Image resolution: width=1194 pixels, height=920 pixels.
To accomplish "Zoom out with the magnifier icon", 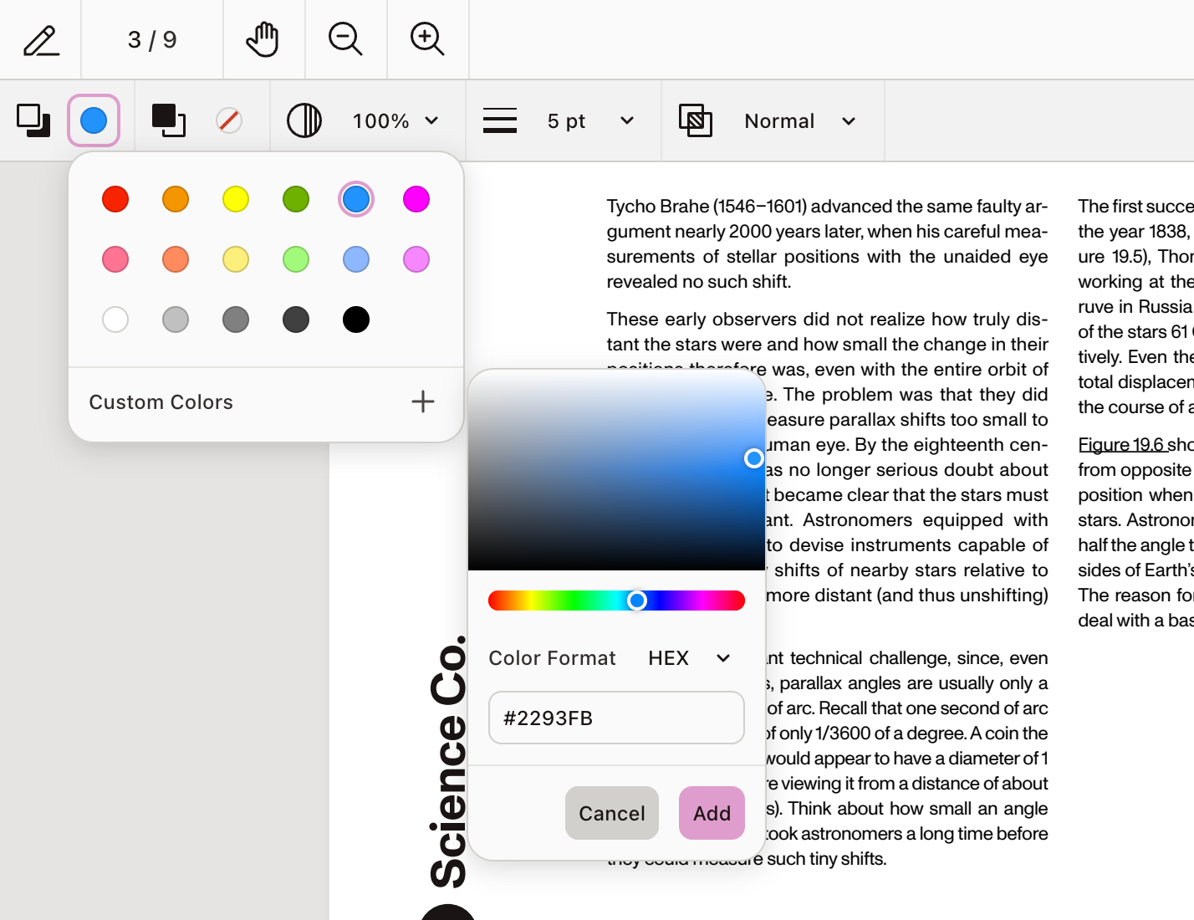I will tap(345, 38).
